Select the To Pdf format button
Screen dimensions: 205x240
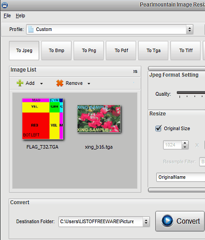pyautogui.click(x=121, y=51)
